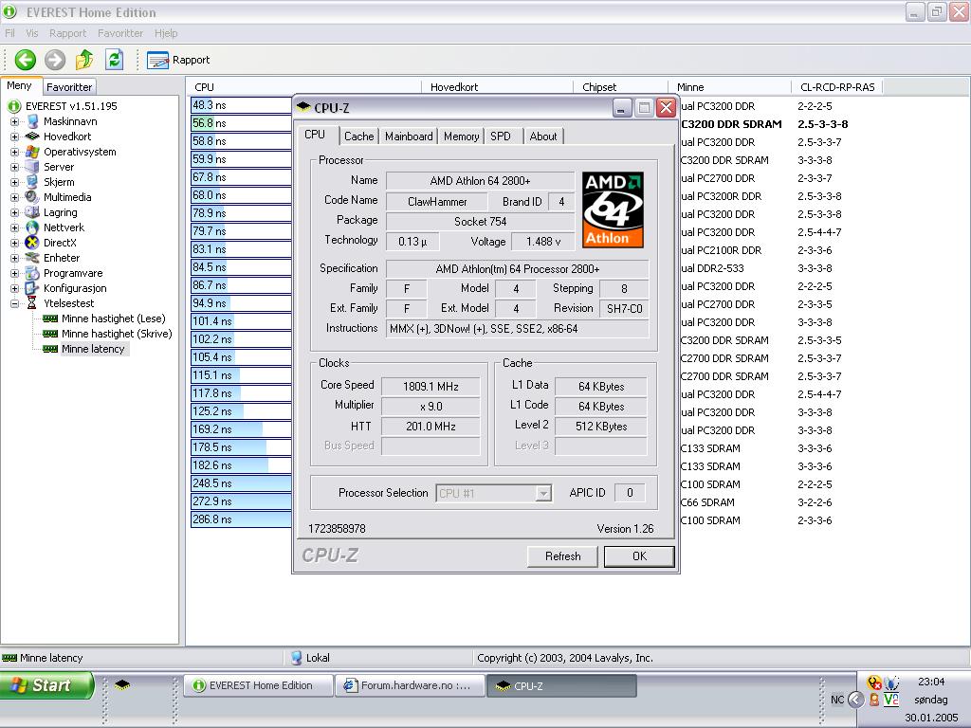
Task: Select the Ytelsestest hourglass icon
Action: tap(32, 303)
